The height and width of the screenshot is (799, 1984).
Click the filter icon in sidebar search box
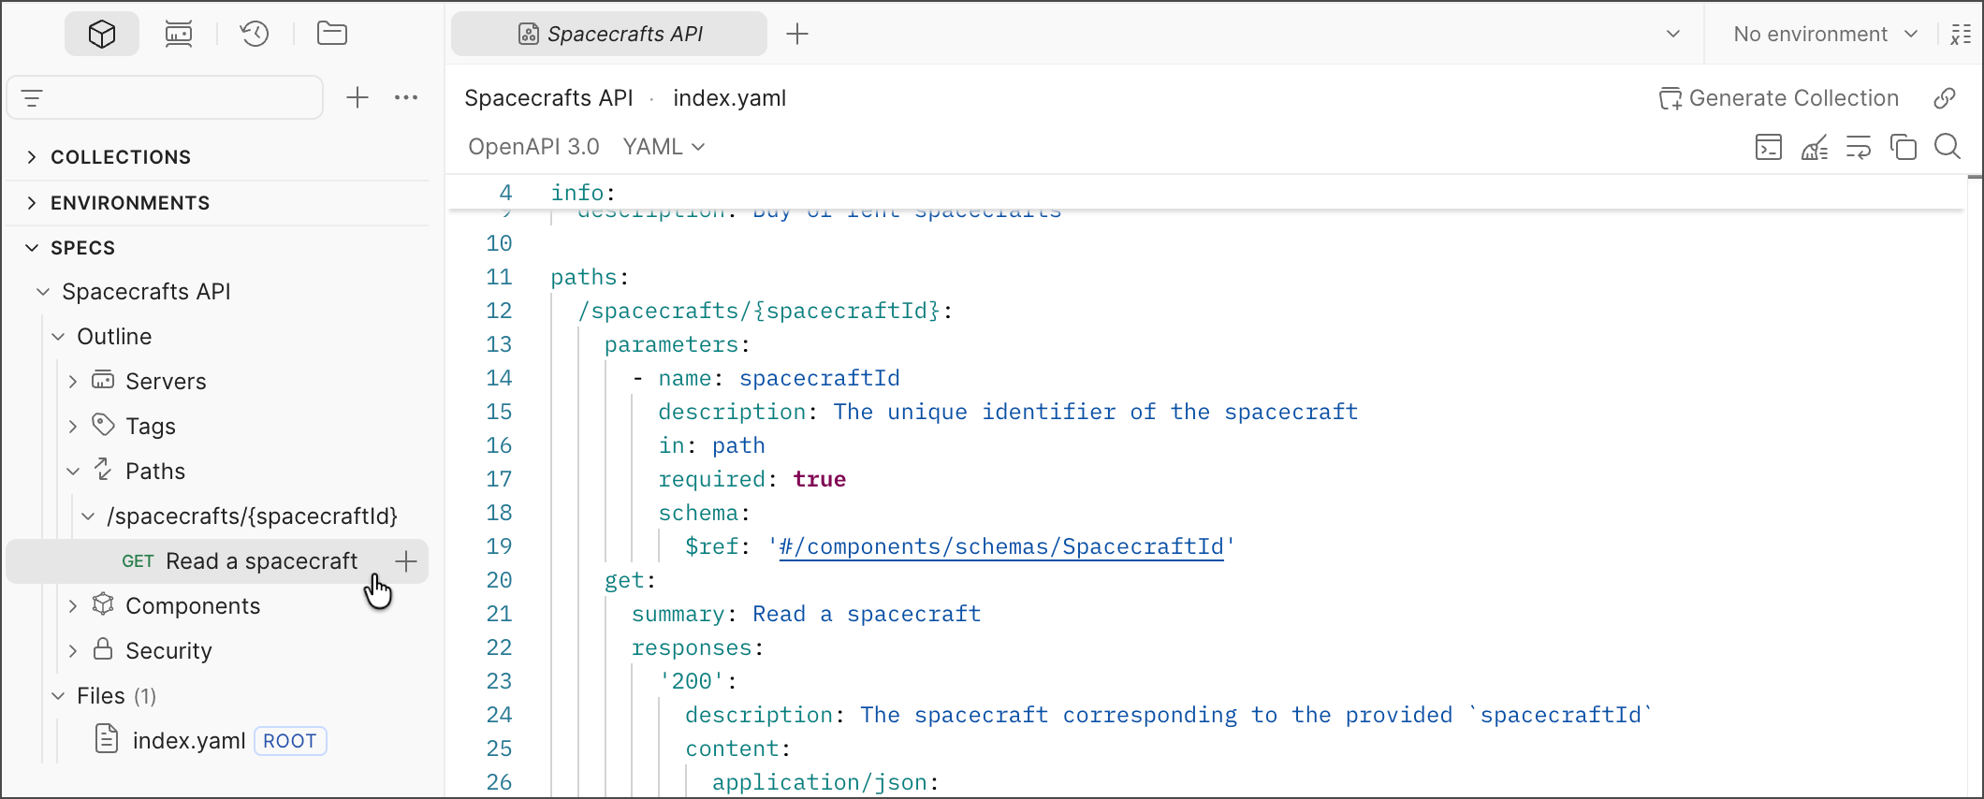tap(33, 98)
